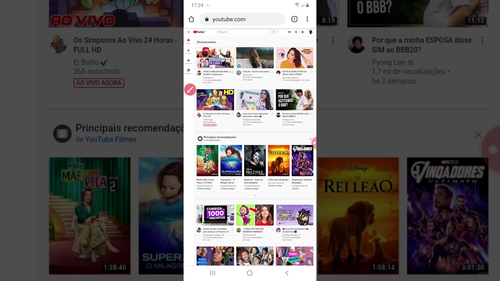
Task: Open options for Os Simpsons Ao Vivo video
Action: point(232,114)
